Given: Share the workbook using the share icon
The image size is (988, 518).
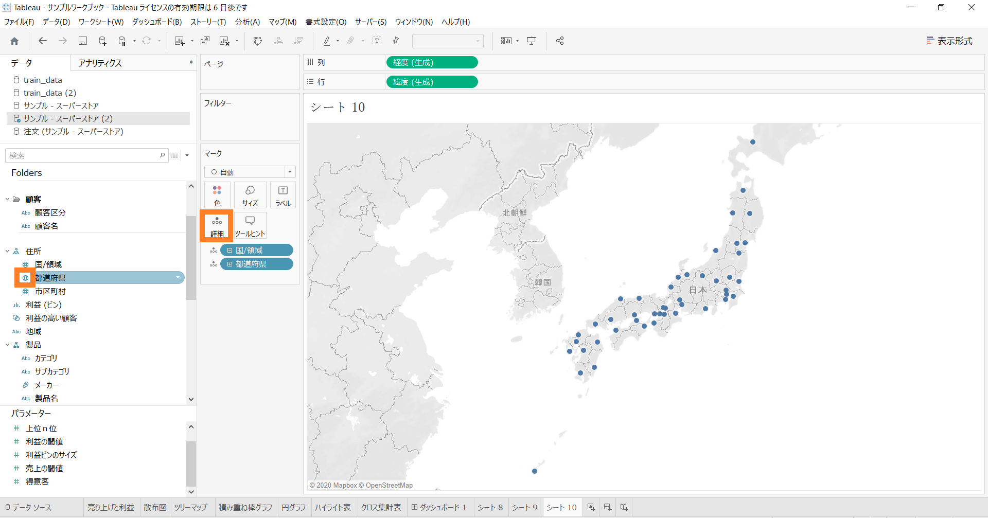Looking at the screenshot, I should [x=560, y=41].
